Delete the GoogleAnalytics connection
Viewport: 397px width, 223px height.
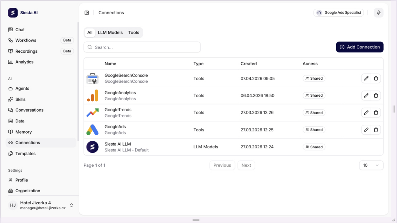click(376, 95)
